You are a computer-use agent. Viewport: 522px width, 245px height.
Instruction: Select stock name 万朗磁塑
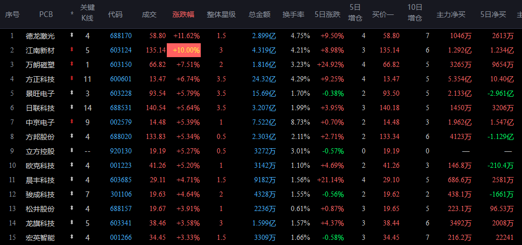pos(40,64)
